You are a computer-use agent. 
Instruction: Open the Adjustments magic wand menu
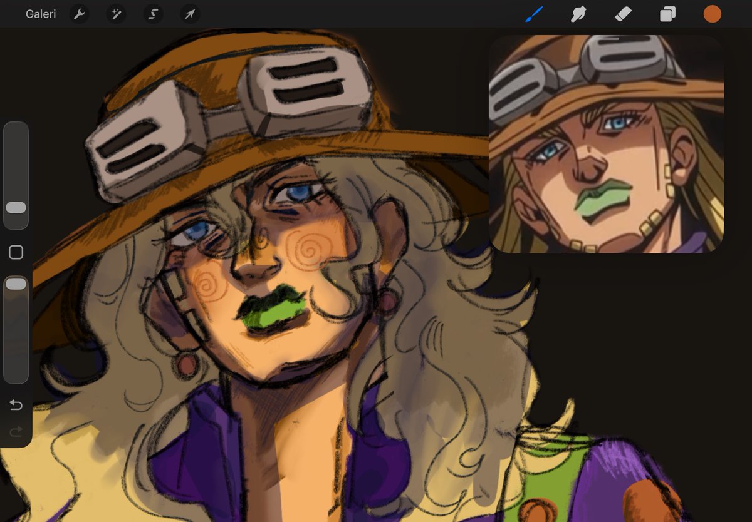(x=116, y=14)
